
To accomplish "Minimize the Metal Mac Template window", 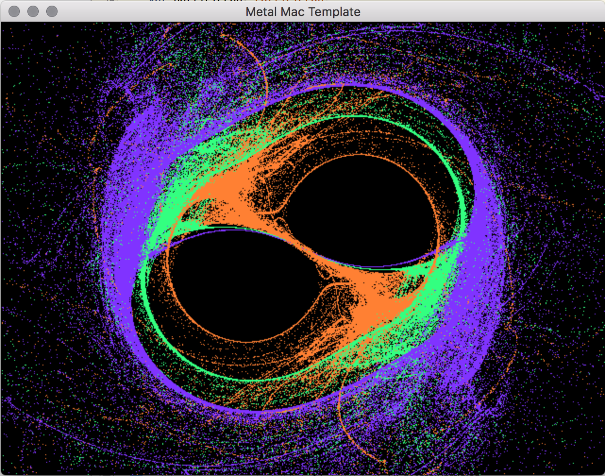I will (x=33, y=11).
